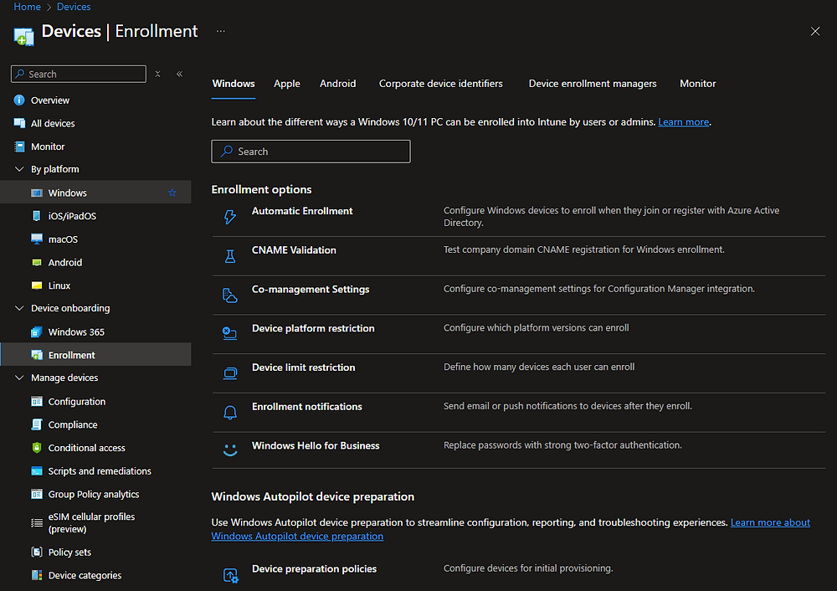This screenshot has width=837, height=591.
Task: Click the Compliance icon in sidebar
Action: click(x=36, y=424)
